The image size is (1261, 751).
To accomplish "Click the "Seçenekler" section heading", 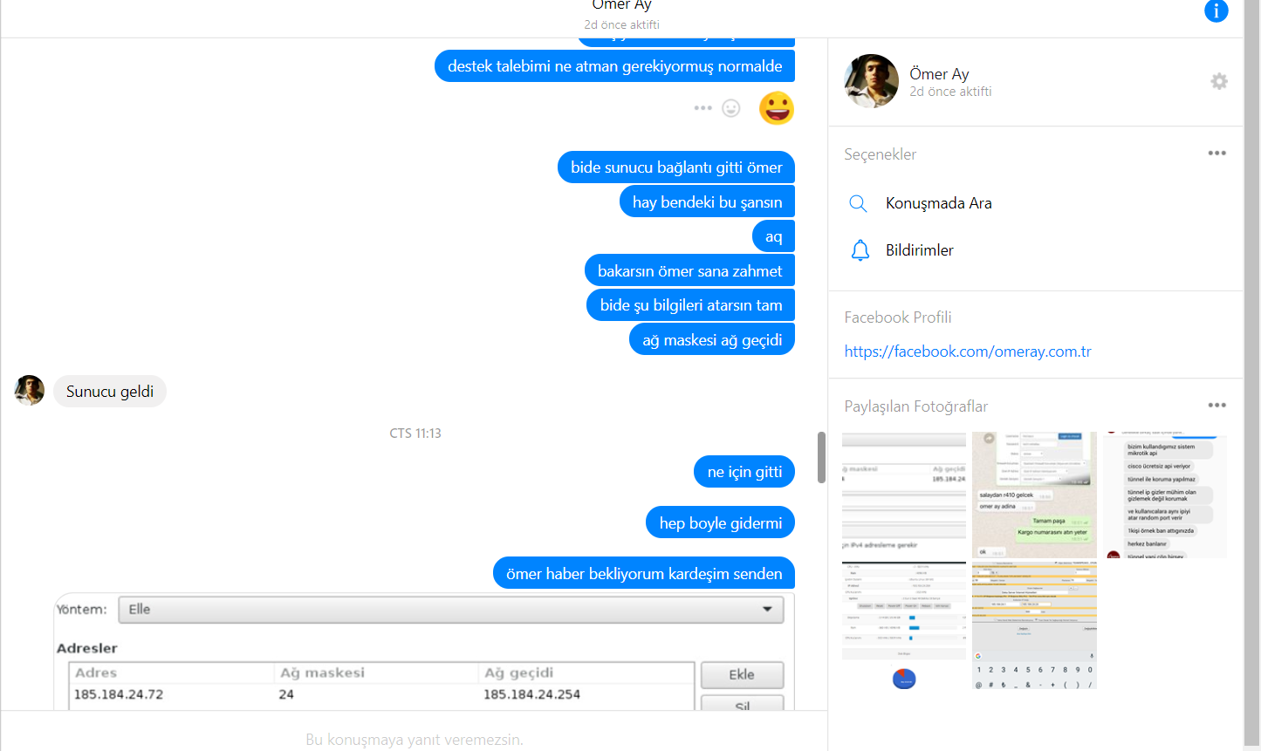I will (880, 154).
